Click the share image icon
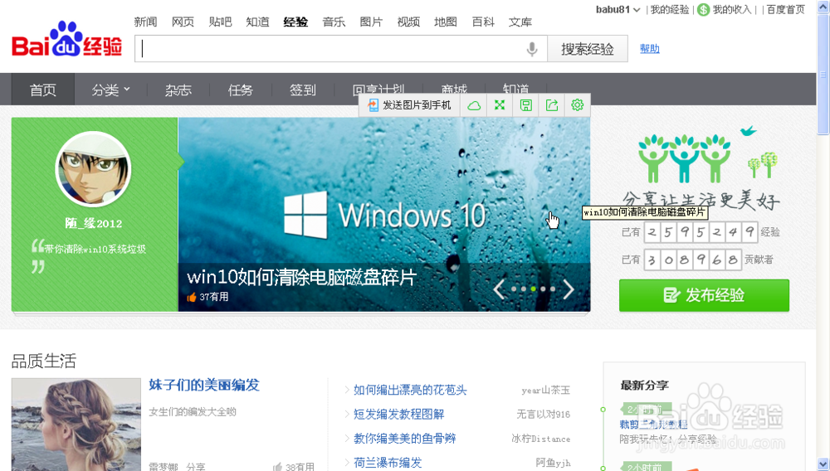This screenshot has width=830, height=471. [552, 105]
